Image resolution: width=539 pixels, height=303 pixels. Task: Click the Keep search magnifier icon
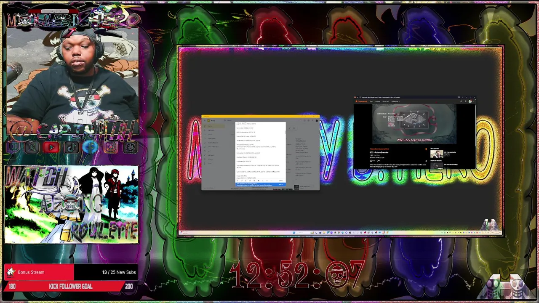point(225,120)
